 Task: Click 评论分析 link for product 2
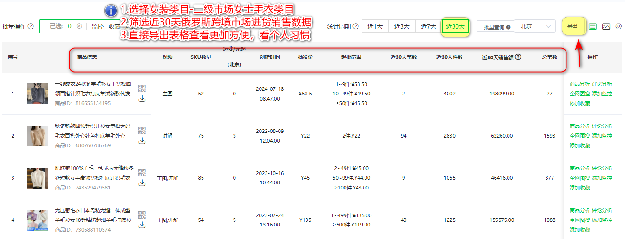(x=602, y=126)
